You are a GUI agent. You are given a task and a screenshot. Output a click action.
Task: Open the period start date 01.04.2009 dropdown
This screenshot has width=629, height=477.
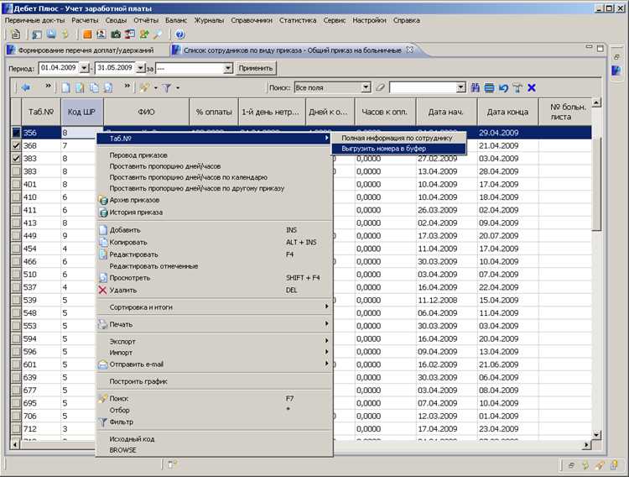click(84, 68)
